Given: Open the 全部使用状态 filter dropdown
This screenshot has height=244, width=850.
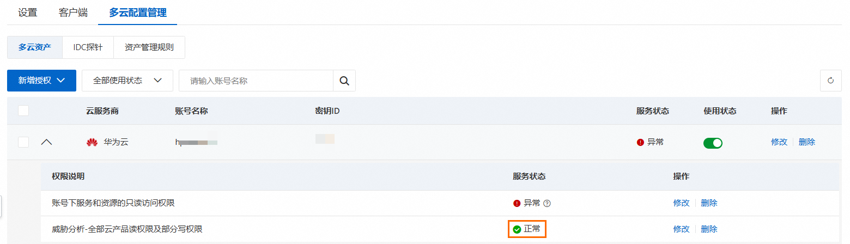Looking at the screenshot, I should point(127,81).
